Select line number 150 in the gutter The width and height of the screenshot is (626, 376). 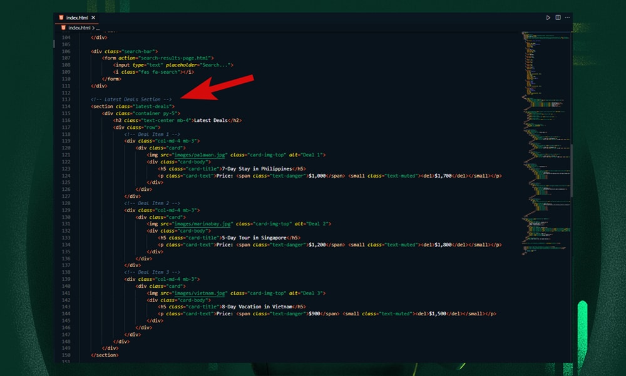click(66, 355)
